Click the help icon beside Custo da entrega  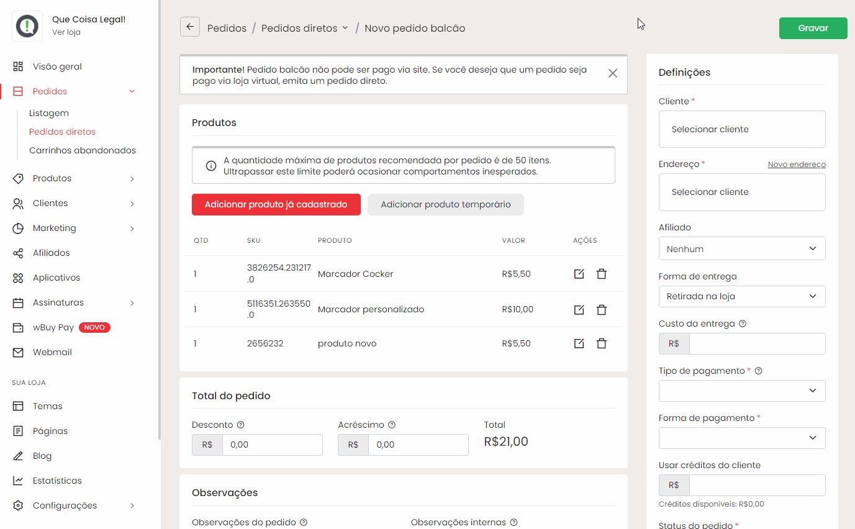click(x=743, y=323)
